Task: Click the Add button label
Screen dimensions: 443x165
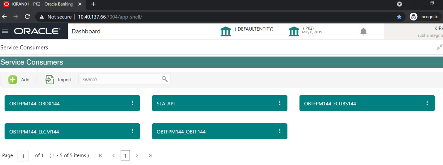Action: [25, 80]
